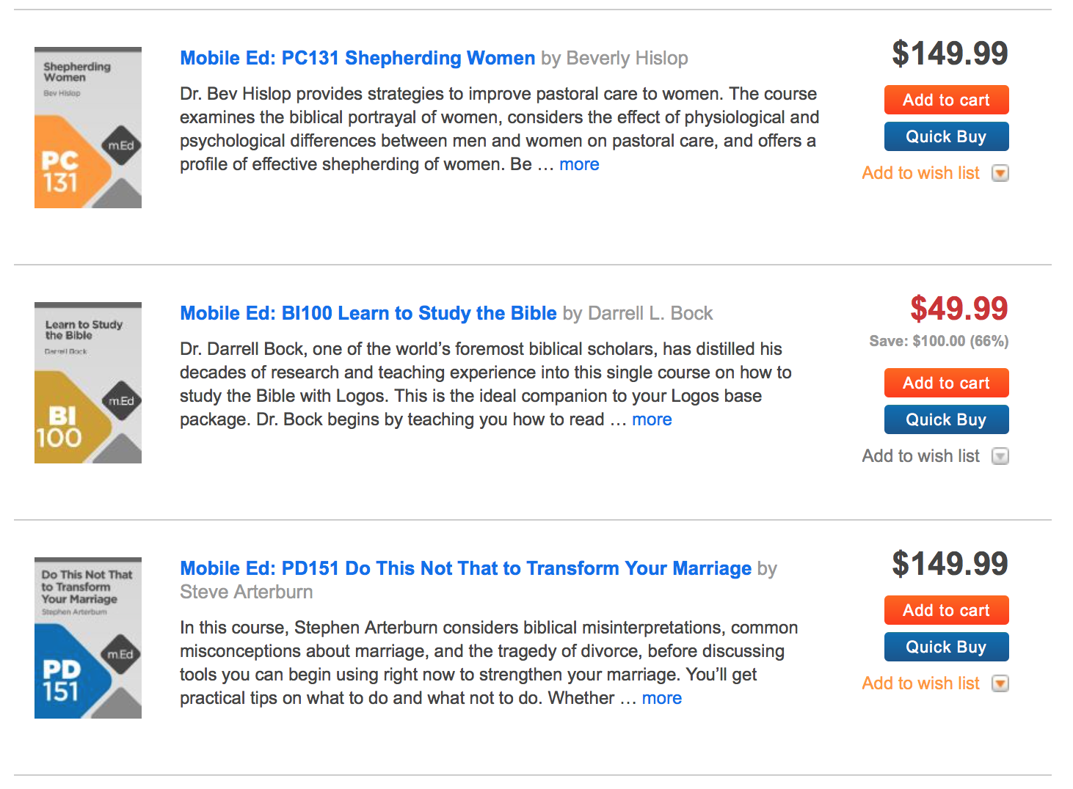Click Add to wish list for PD151 course
Screen dimensions: 1073x789
[920, 683]
